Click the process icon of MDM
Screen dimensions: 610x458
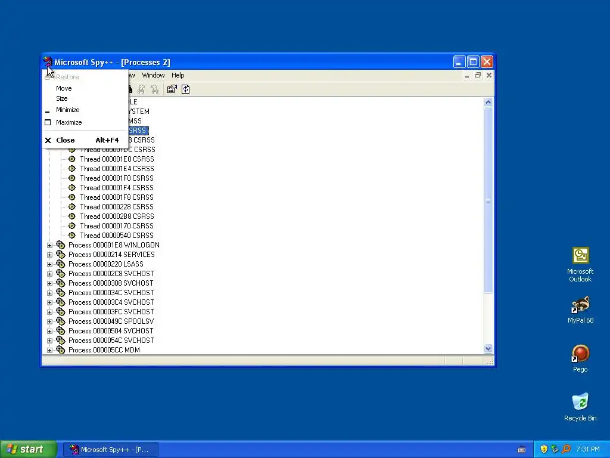coord(61,349)
